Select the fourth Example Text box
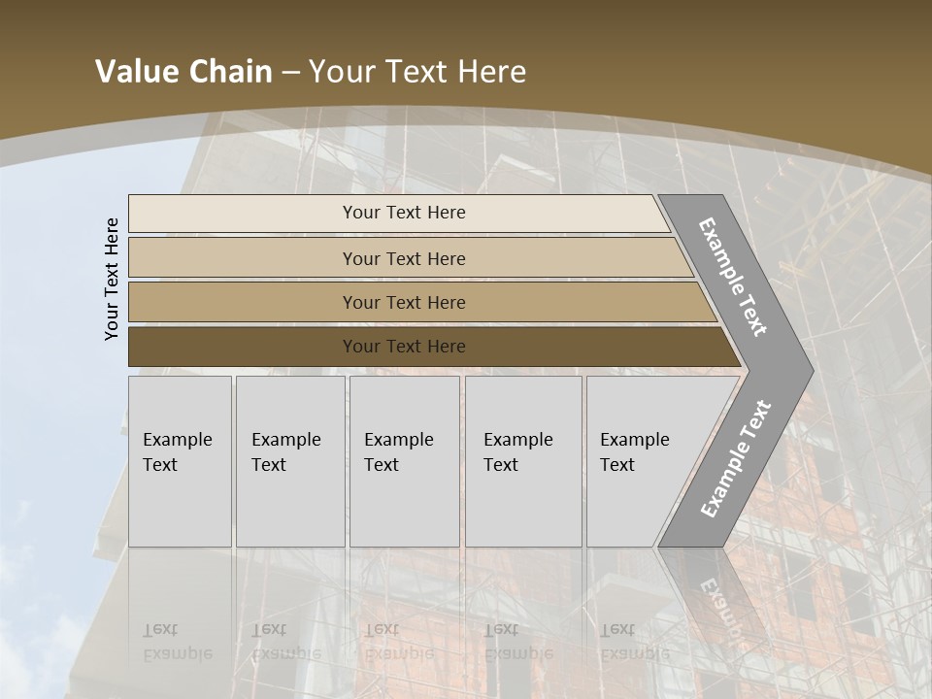The height and width of the screenshot is (699, 932). [523, 461]
